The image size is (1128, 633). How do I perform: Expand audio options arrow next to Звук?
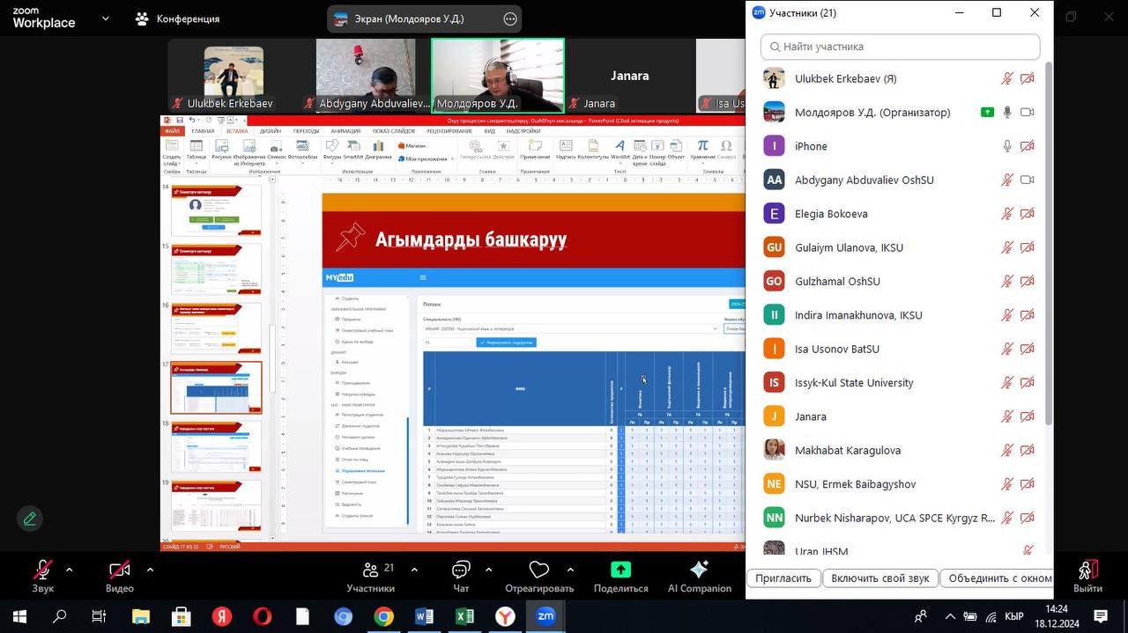[x=70, y=569]
